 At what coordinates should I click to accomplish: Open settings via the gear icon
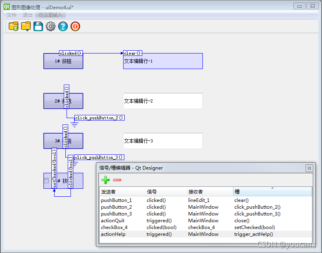[51, 27]
